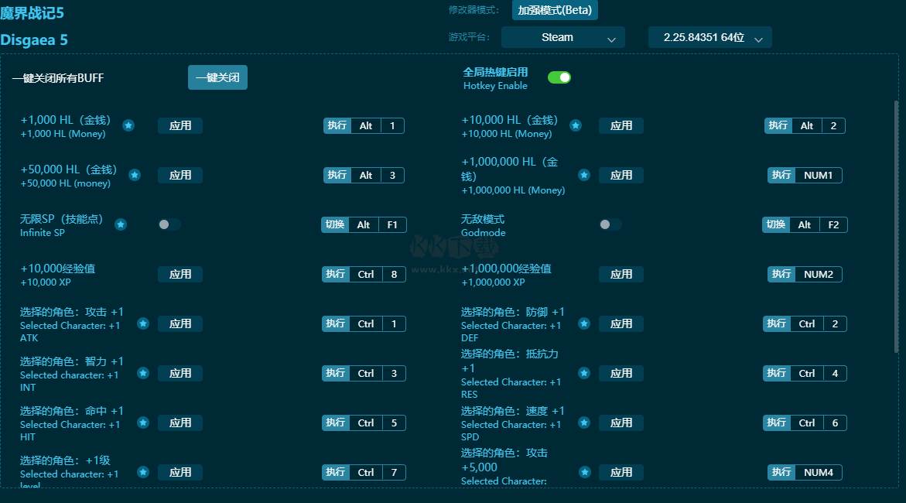This screenshot has width=906, height=503.
Task: Click the Disgaea 5 game title
Action: click(x=34, y=40)
